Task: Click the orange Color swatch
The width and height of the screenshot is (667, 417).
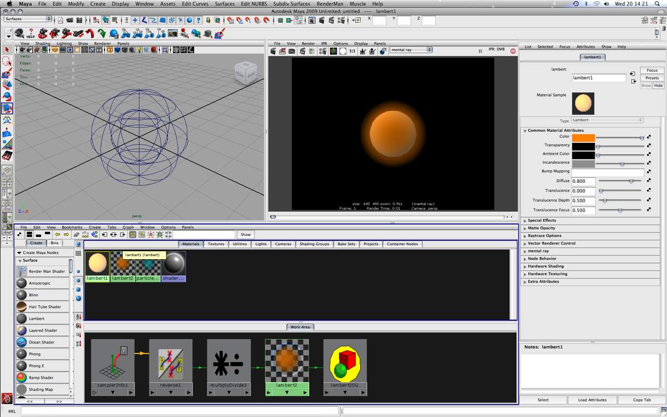Action: (x=583, y=137)
